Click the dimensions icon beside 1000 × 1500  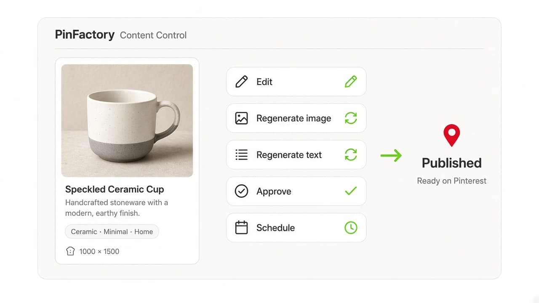click(70, 251)
